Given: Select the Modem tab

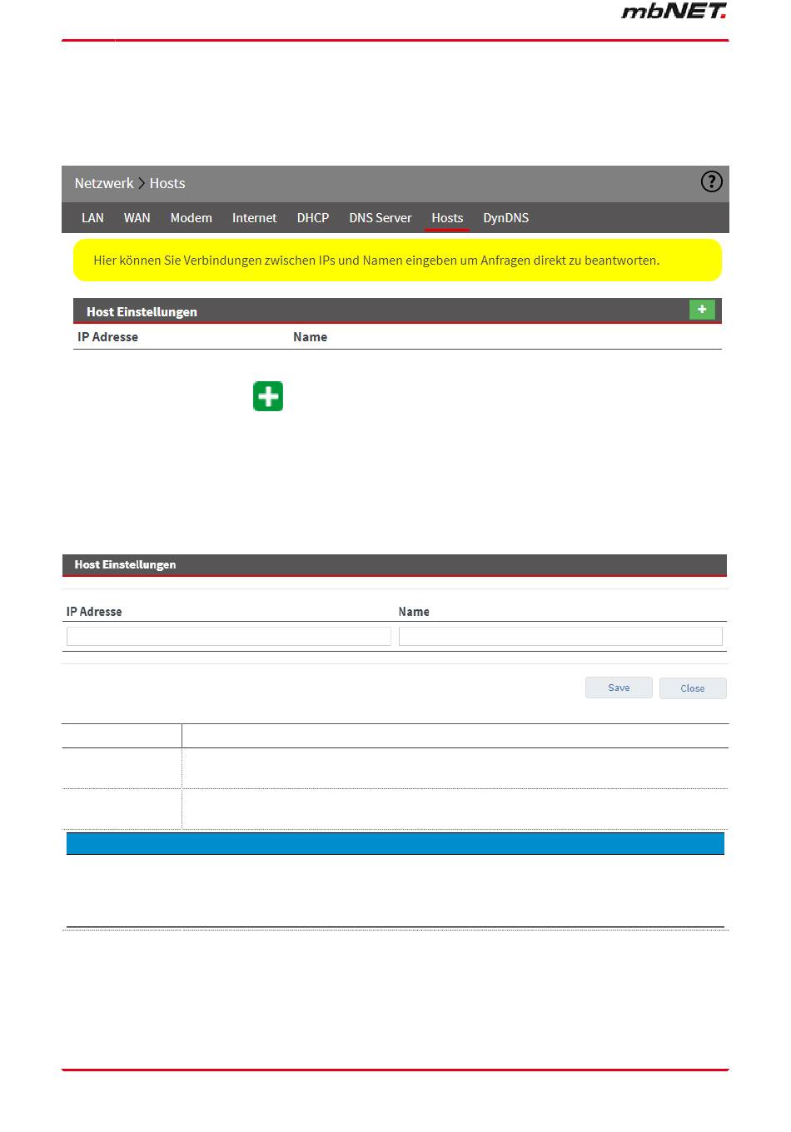Looking at the screenshot, I should coord(191,218).
